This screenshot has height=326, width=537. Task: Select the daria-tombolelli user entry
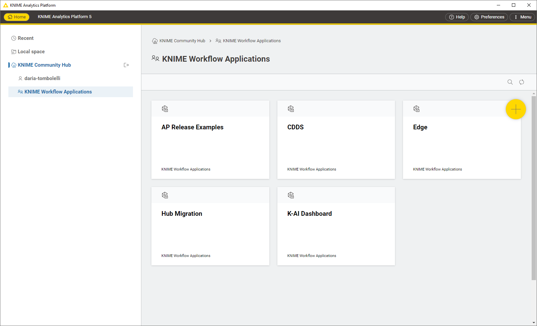(x=42, y=78)
